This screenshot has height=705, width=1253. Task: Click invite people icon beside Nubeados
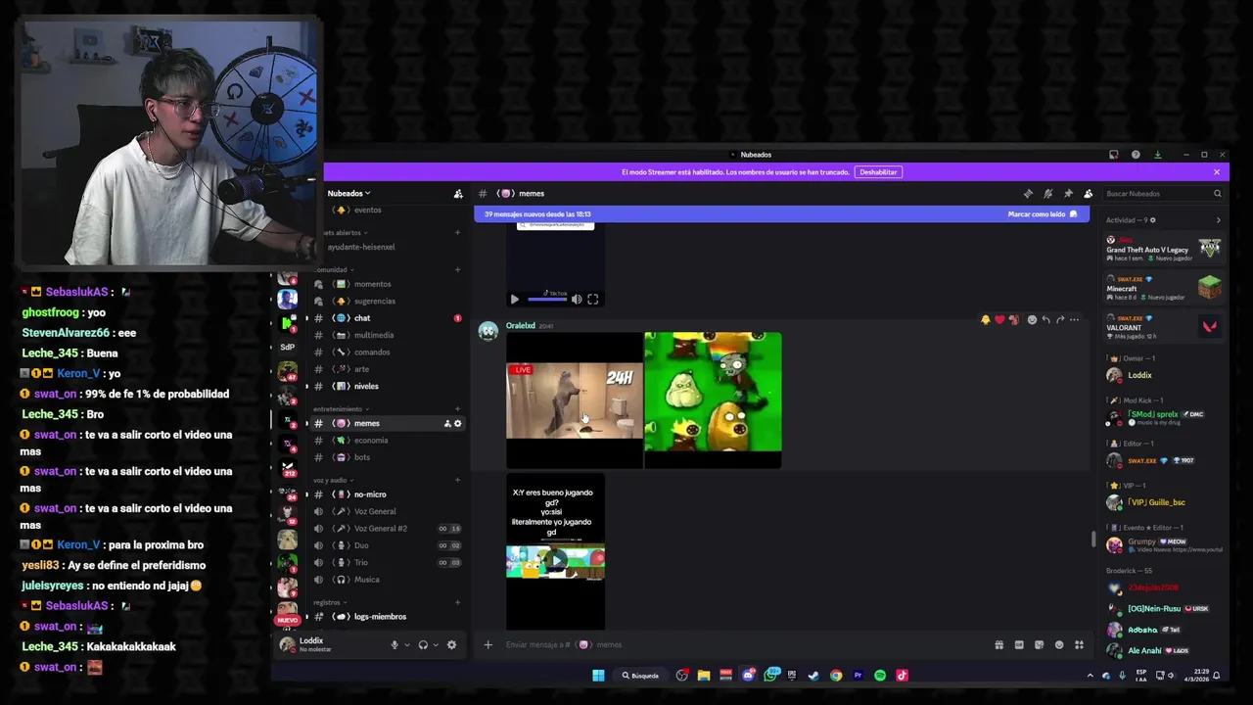(458, 194)
